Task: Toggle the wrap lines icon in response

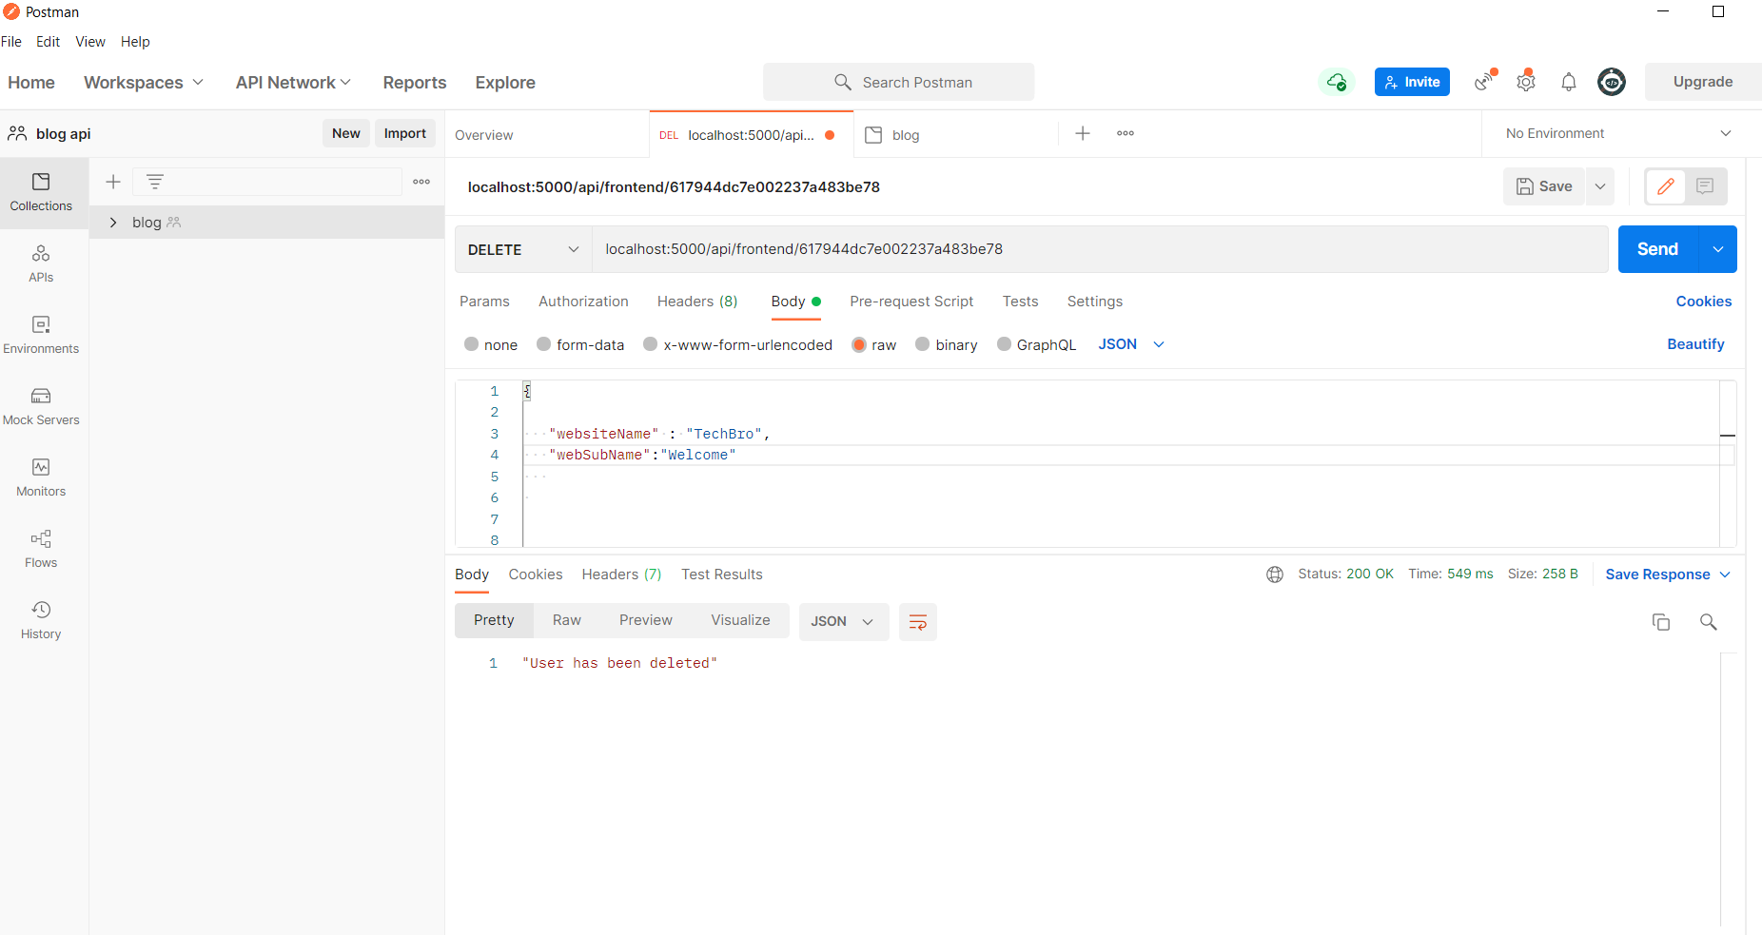Action: click(918, 622)
